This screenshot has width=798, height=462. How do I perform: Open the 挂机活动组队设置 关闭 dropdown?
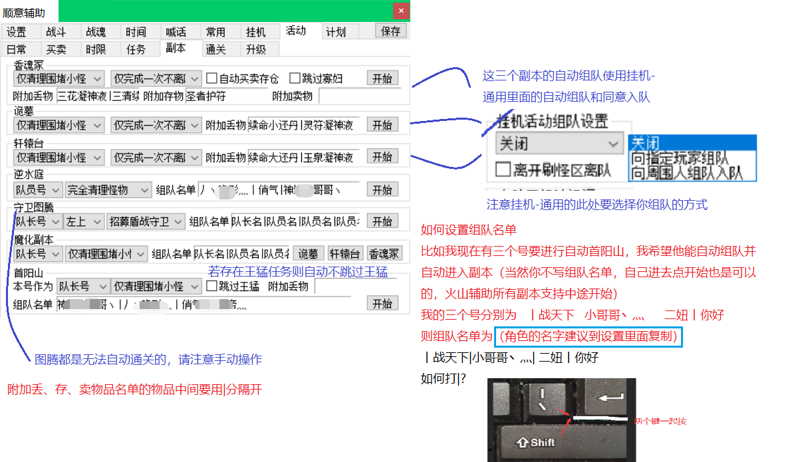point(559,143)
